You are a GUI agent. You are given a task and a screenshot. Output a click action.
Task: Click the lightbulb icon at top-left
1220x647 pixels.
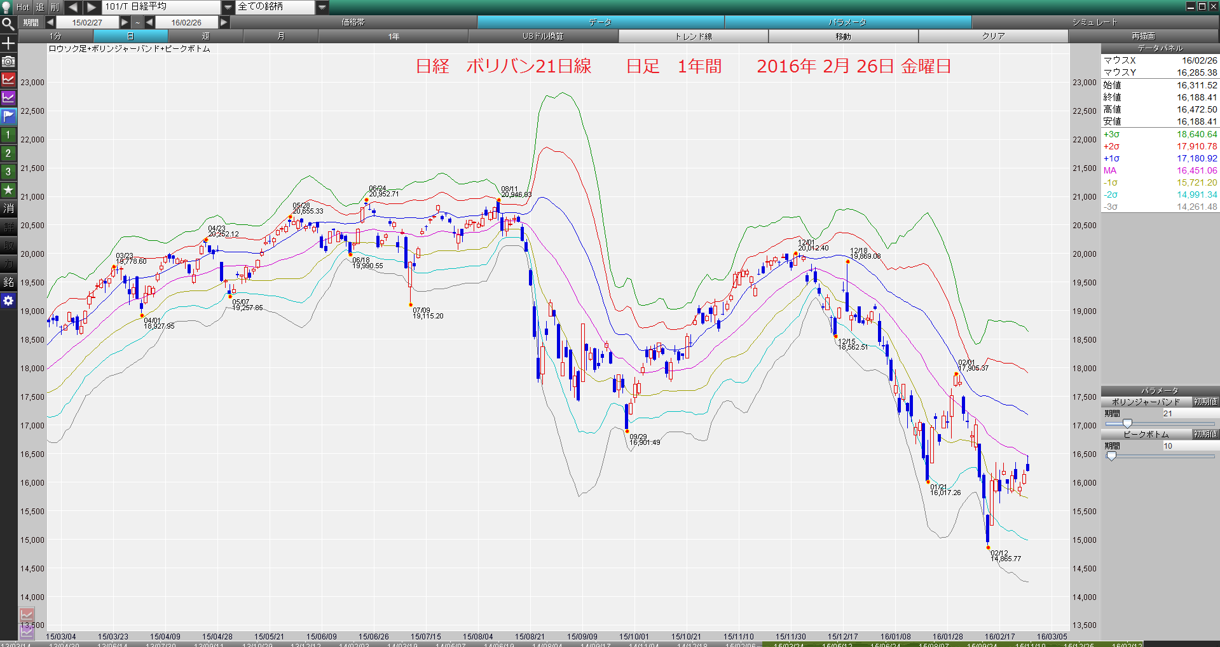[8, 7]
